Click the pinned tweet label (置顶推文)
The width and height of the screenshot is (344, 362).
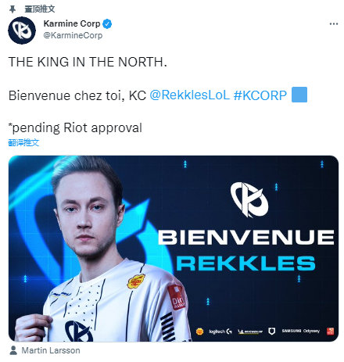tap(40, 9)
